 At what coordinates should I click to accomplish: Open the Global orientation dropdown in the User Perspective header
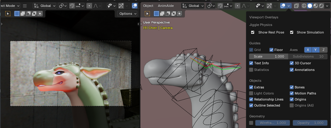pos(193,6)
